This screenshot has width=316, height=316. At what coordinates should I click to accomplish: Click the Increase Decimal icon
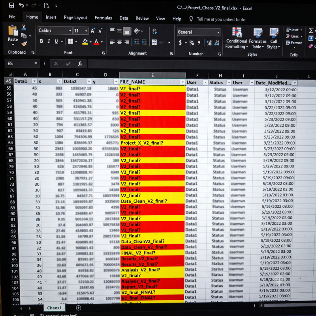click(209, 43)
